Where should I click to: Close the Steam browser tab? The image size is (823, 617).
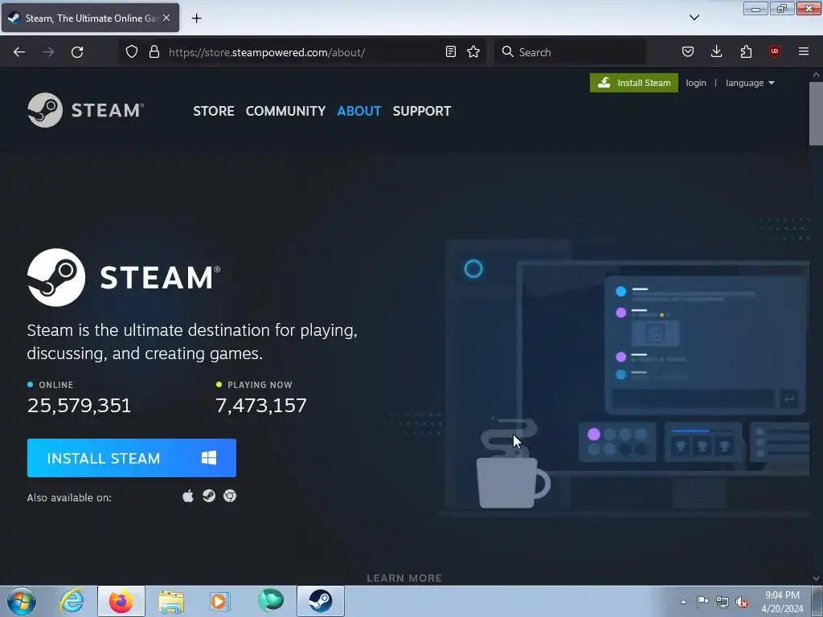(x=166, y=18)
